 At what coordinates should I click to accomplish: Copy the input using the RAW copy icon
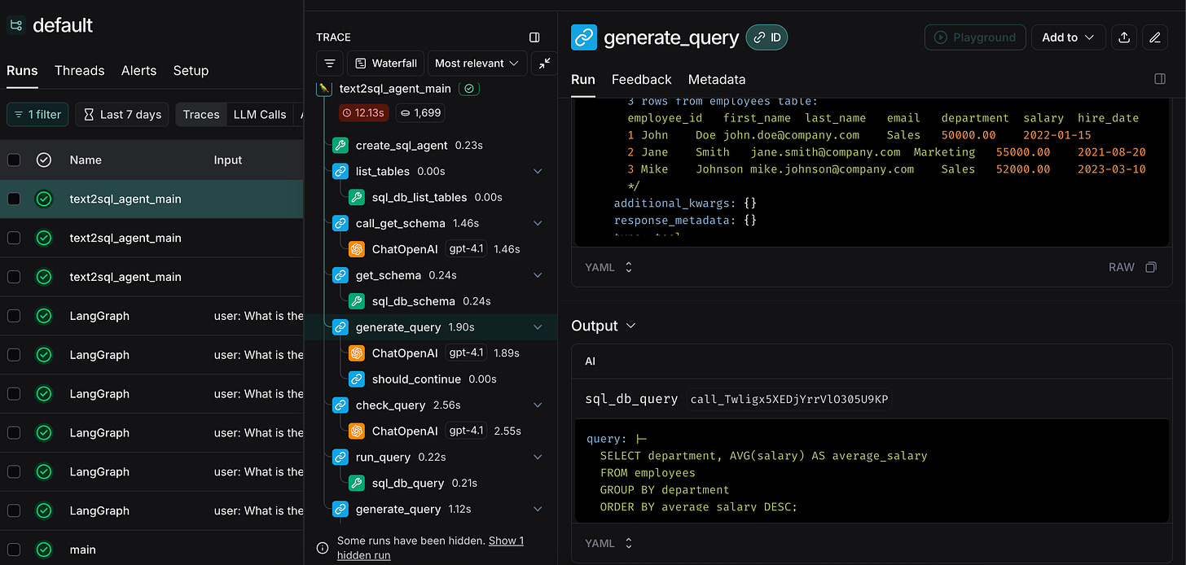1150,267
